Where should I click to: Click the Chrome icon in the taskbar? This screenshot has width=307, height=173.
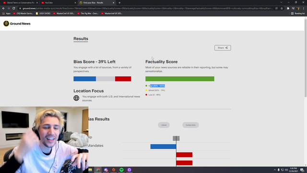(x=98, y=170)
